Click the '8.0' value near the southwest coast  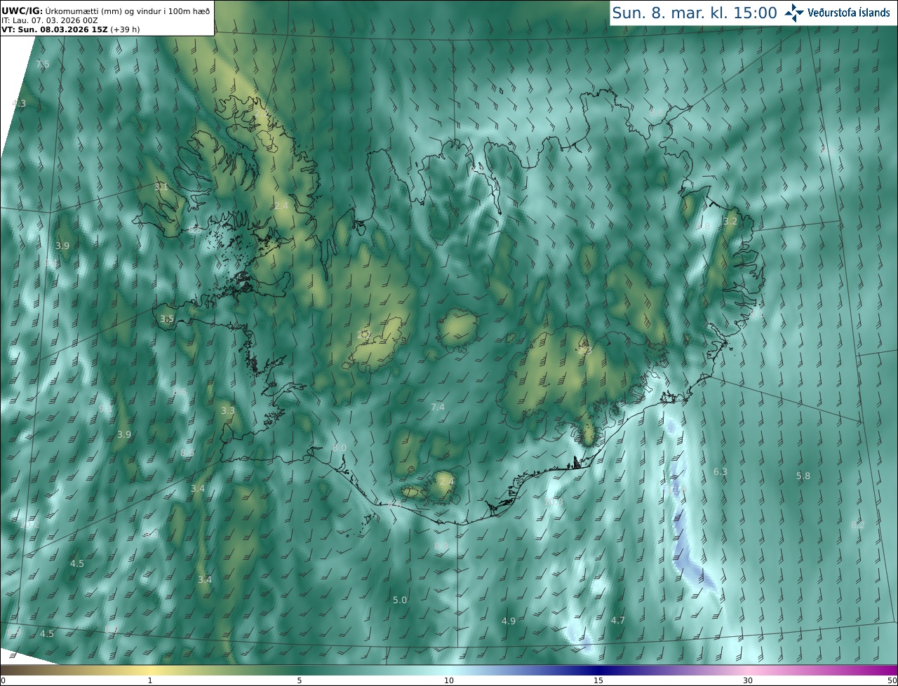pos(340,448)
